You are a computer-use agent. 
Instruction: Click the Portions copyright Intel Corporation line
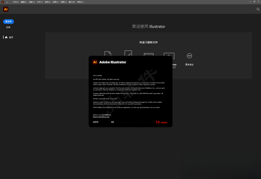tap(105, 99)
